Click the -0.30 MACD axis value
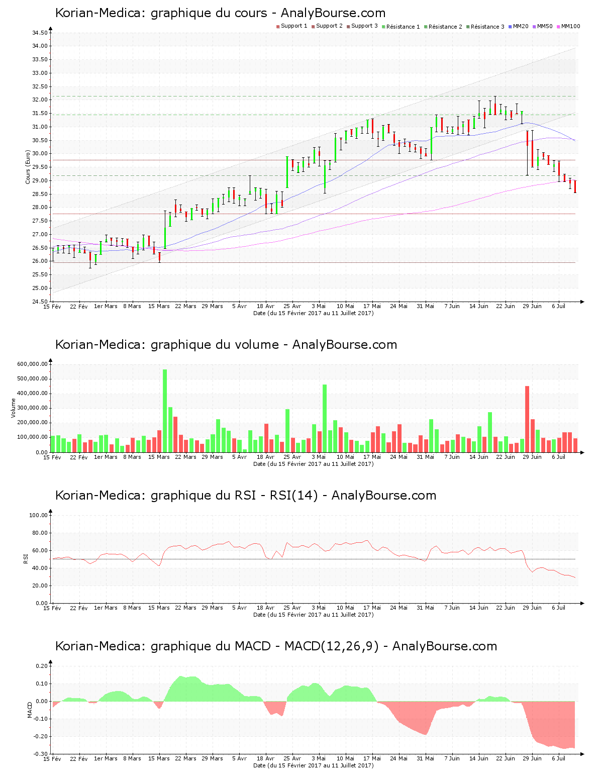This screenshot has height=779, width=603. click(41, 754)
